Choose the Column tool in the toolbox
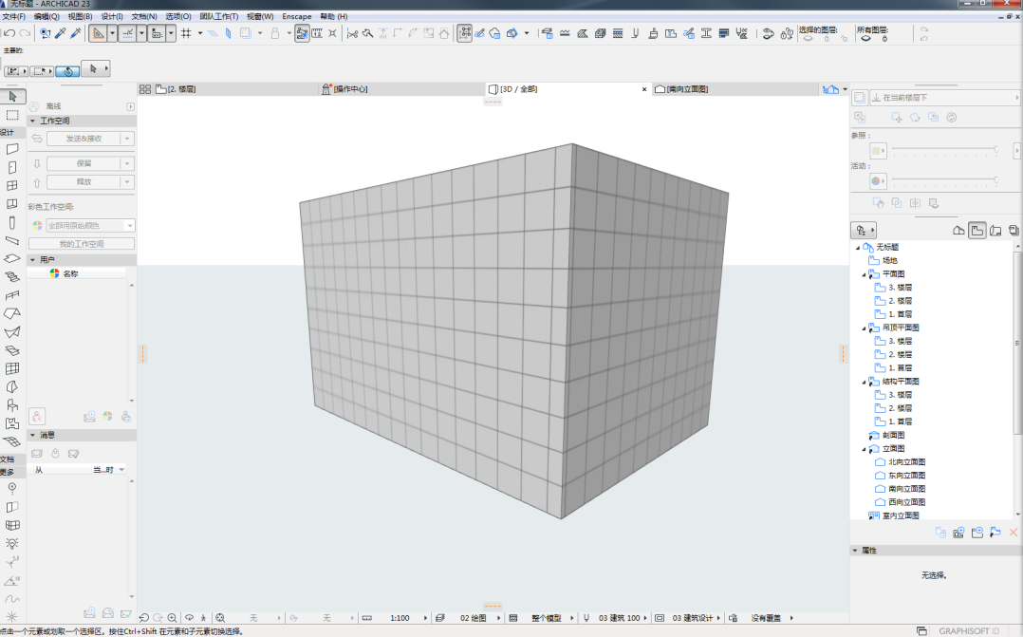The width and height of the screenshot is (1023, 637). click(12, 223)
